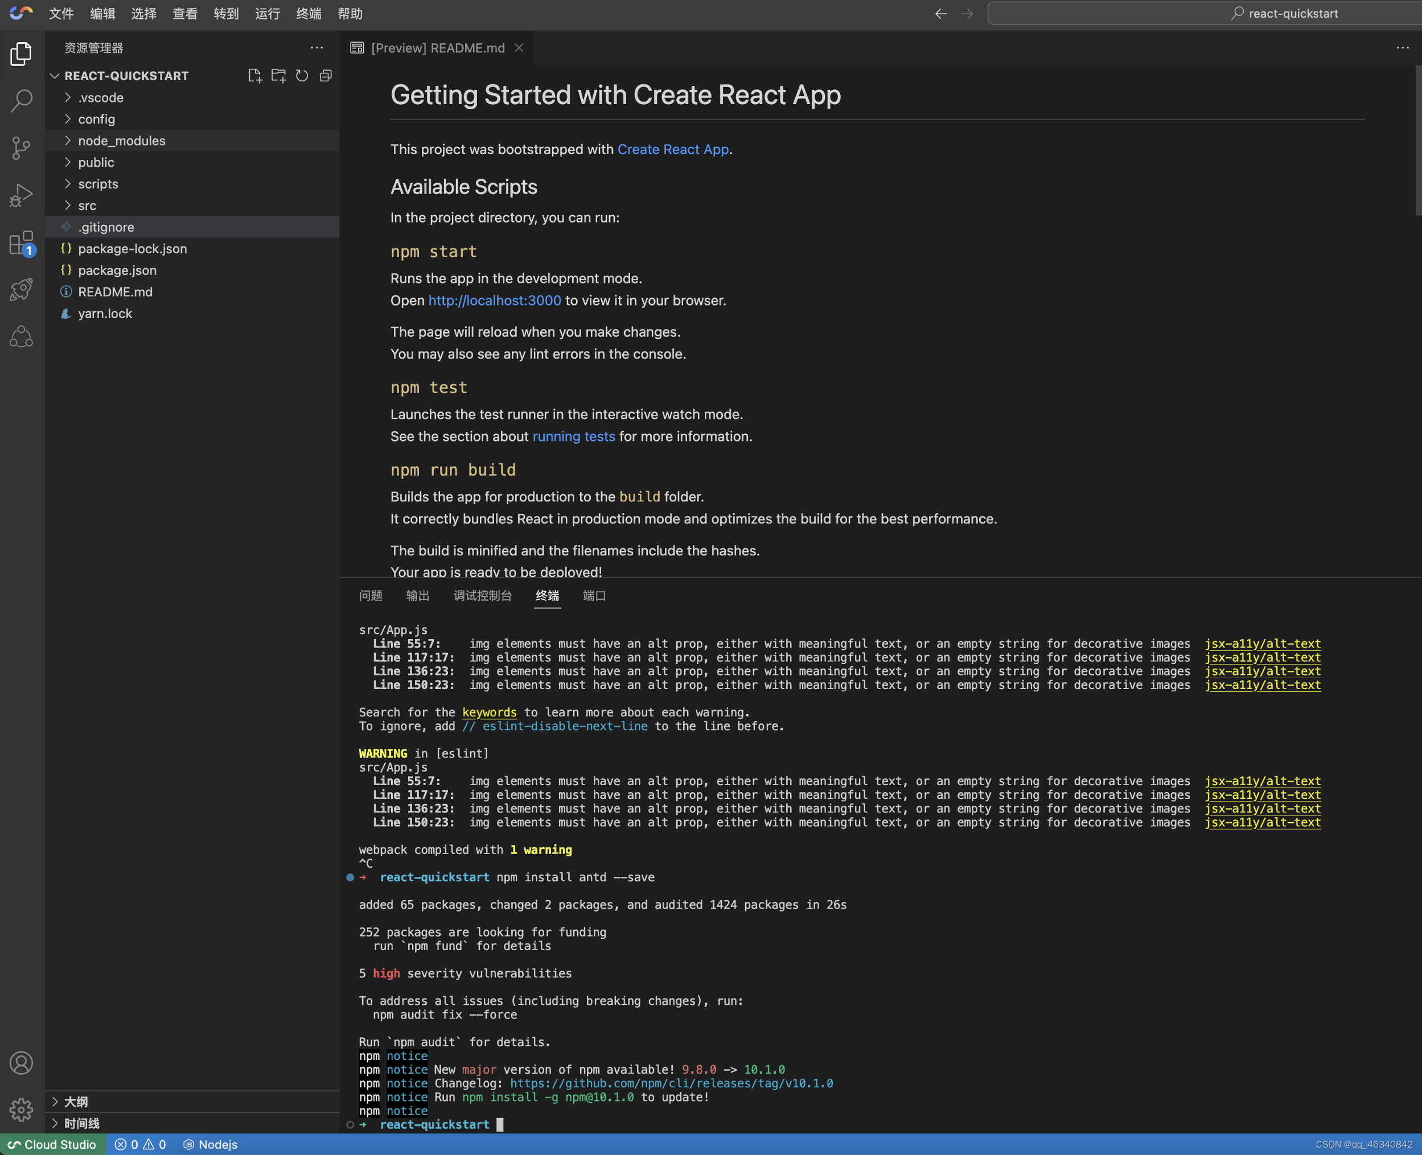
Task: Open the Manage settings gear
Action: click(x=21, y=1109)
